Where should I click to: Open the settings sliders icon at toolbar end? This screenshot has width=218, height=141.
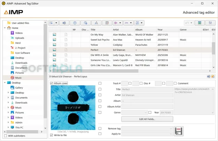210,23
